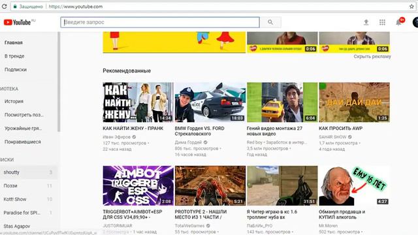
Task: Click the green secure lock icon
Action: pyautogui.click(x=15, y=7)
